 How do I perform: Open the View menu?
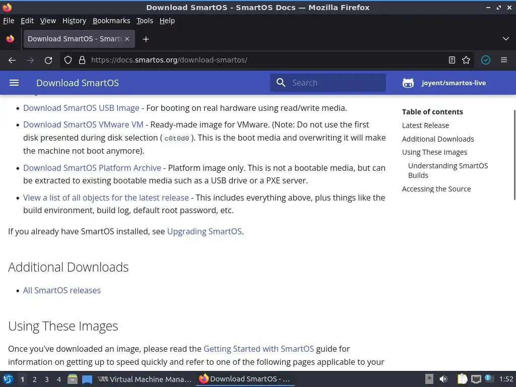[48, 21]
